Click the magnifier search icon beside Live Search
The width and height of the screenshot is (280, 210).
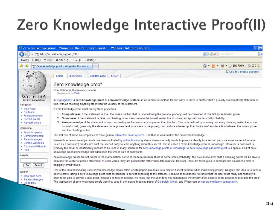point(261,54)
